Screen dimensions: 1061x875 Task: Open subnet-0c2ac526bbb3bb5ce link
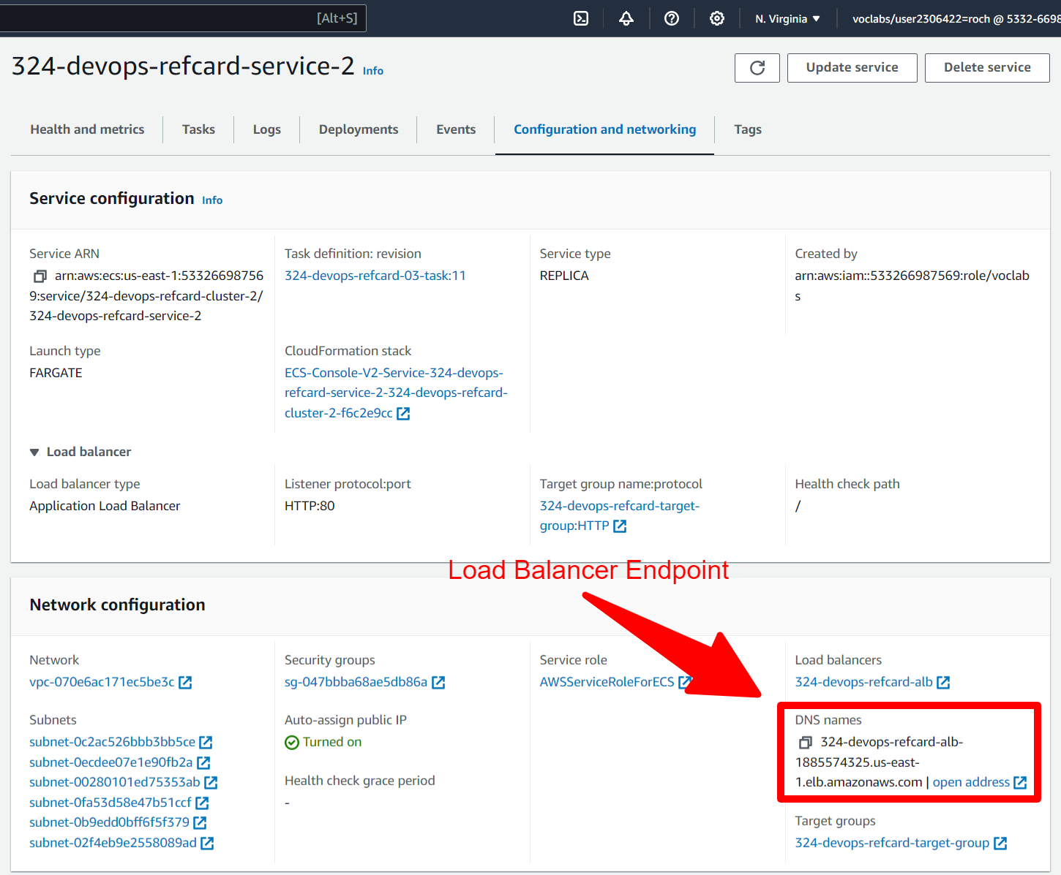point(113,742)
